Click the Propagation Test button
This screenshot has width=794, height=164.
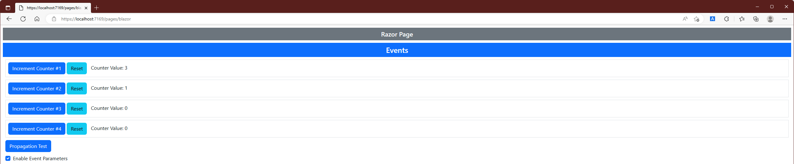click(x=28, y=146)
